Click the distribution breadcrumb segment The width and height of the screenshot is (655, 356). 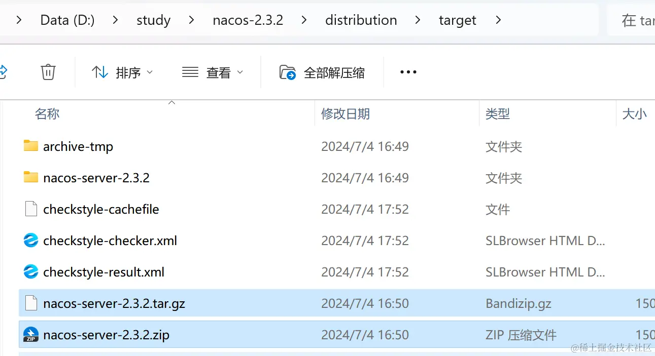pyautogui.click(x=361, y=20)
